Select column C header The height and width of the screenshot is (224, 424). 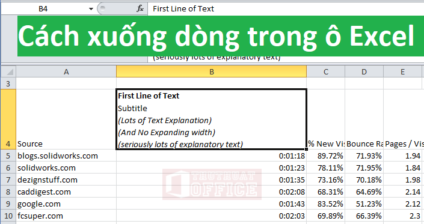pos(326,72)
